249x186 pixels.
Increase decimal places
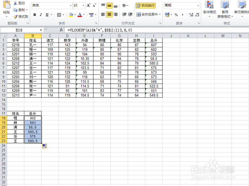[x=191, y=15]
